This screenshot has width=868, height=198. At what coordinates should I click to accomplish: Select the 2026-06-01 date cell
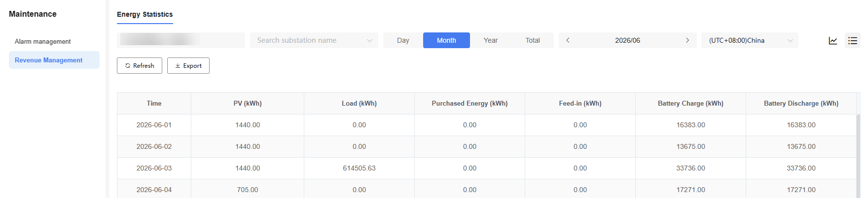[154, 125]
